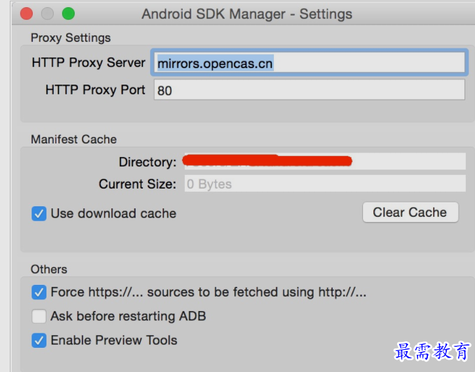This screenshot has width=475, height=372.
Task: Click the HTTP Proxy Server input field
Action: pyautogui.click(x=309, y=62)
